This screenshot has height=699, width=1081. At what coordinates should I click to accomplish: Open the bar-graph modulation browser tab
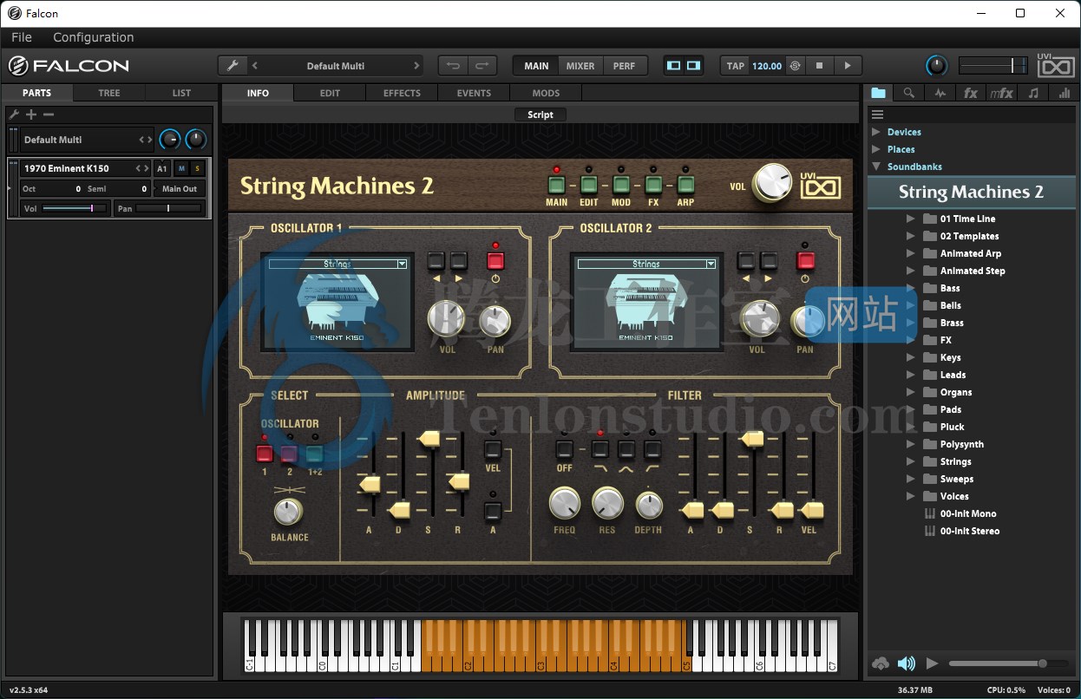click(1064, 93)
